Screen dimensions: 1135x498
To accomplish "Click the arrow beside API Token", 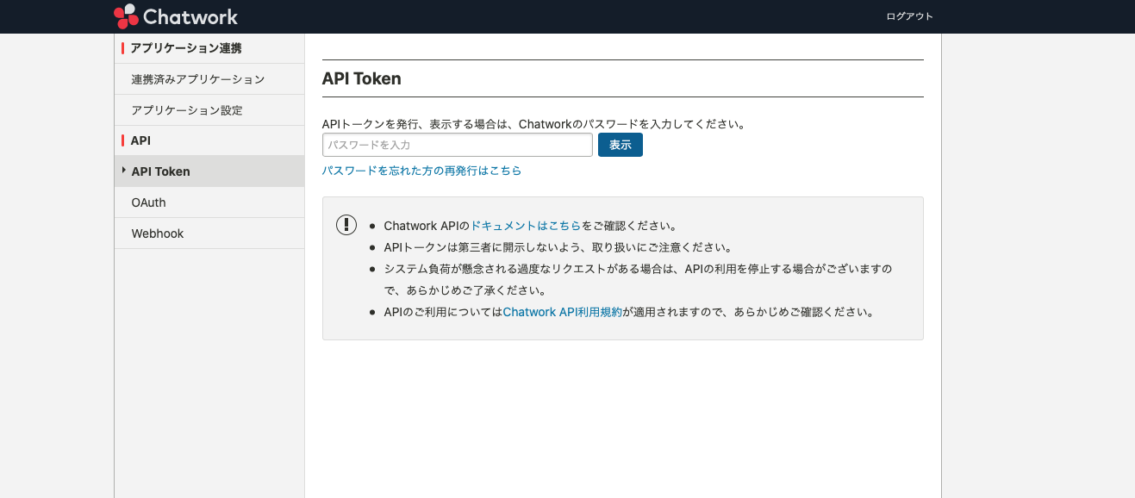I will pos(124,171).
